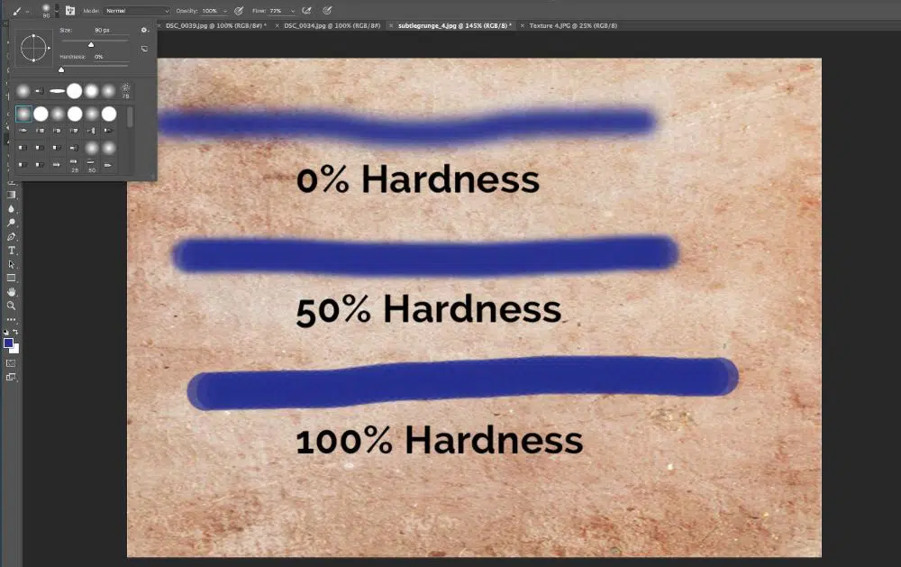This screenshot has height=567, width=901.
Task: Select the Gradient tool
Action: (x=12, y=195)
